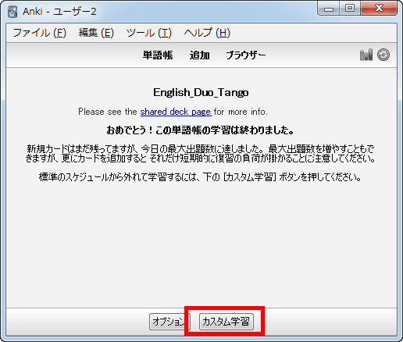403x342 pixels.
Task: Minimize the Anki window
Action: point(329,9)
